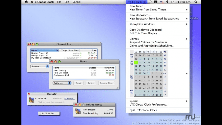Viewport: 222px width, 125px height.
Task: Click the Duration... link
Action: [x=69, y=98]
